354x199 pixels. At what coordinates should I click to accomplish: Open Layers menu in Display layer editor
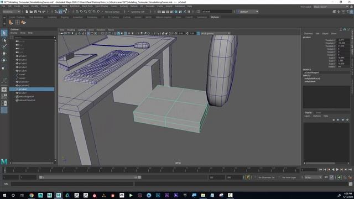(308, 116)
